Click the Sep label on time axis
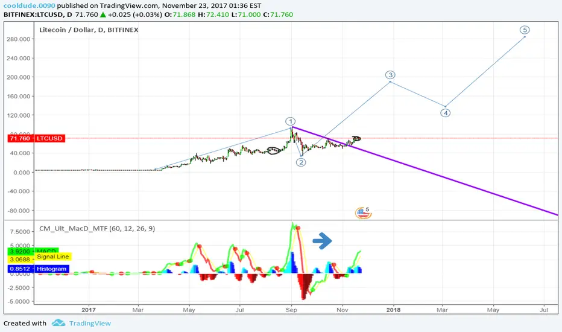The height and width of the screenshot is (332, 562). pos(291,310)
